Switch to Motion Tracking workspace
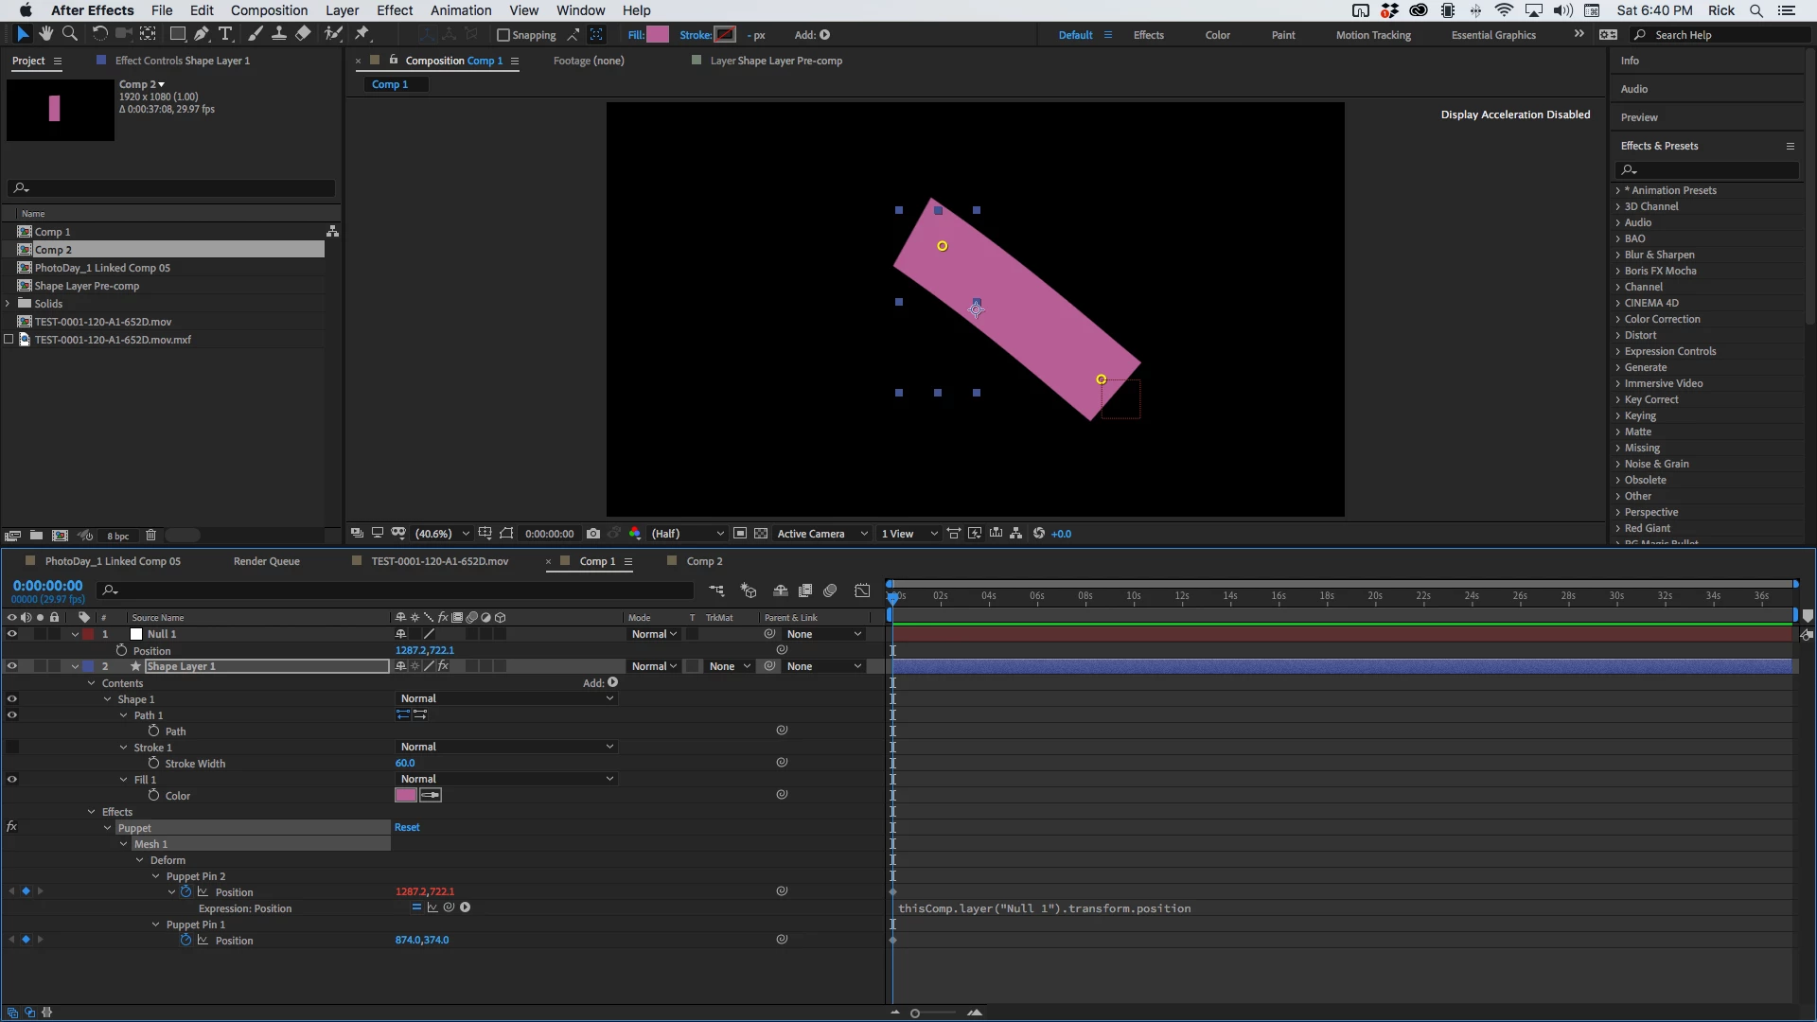The height and width of the screenshot is (1022, 1817). pyautogui.click(x=1373, y=35)
